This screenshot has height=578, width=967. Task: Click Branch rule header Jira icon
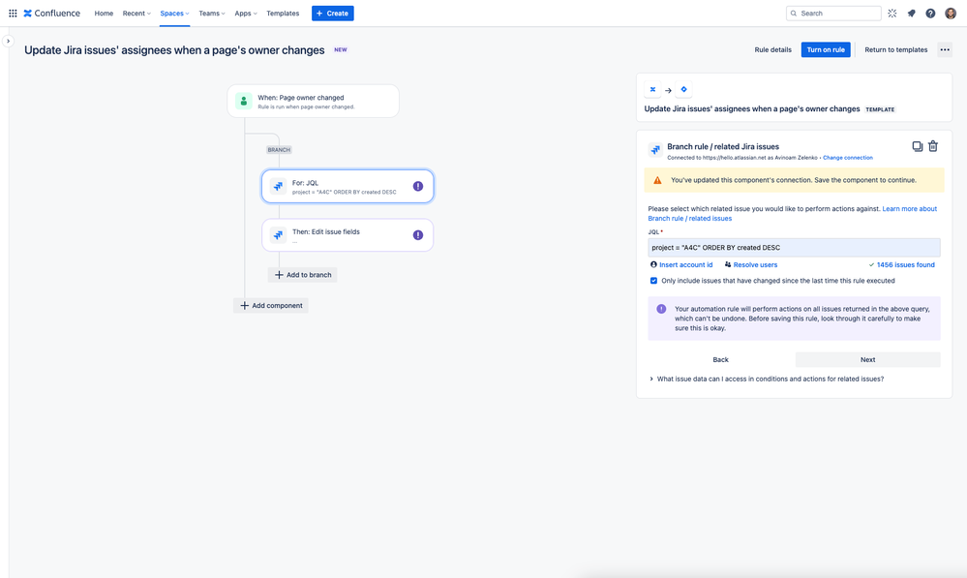[655, 149]
